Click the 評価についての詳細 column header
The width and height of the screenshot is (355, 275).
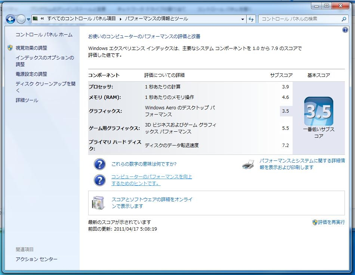click(164, 75)
